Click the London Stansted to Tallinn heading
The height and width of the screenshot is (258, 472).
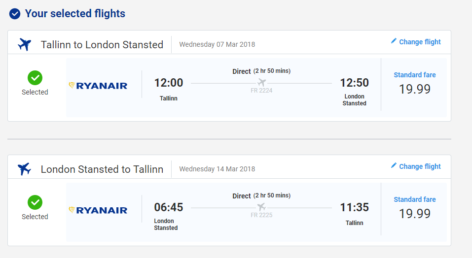(x=102, y=169)
